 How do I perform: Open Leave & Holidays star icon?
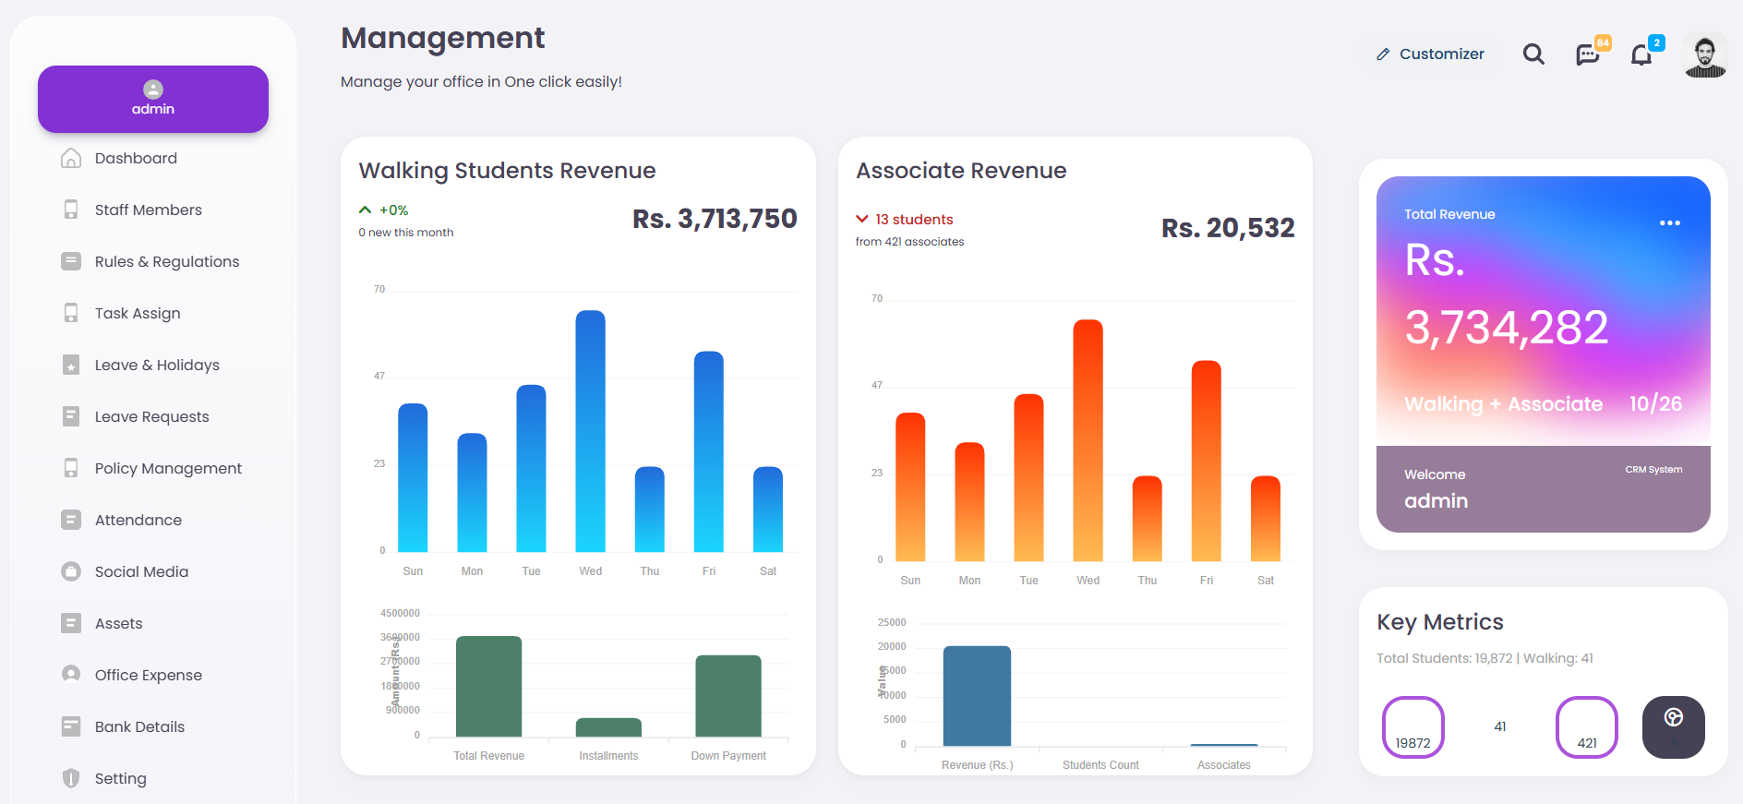coord(71,365)
